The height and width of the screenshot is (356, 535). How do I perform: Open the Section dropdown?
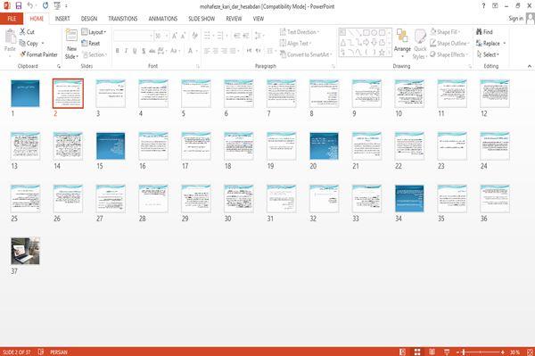tap(95, 54)
